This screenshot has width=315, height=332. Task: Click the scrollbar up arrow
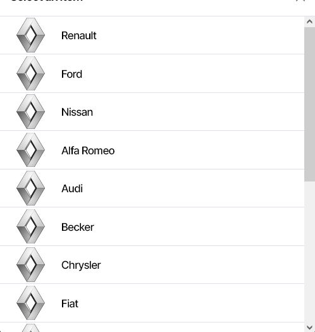click(309, 22)
